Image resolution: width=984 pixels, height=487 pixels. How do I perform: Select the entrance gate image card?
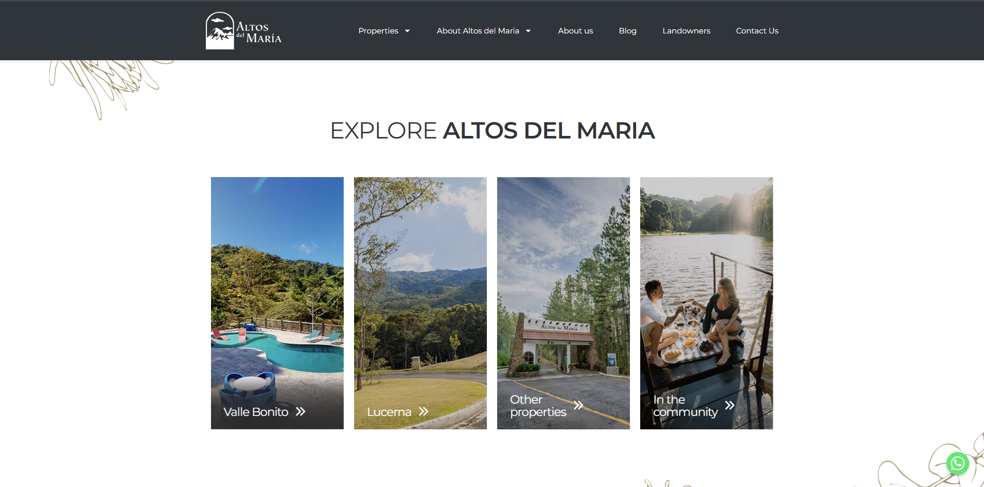point(564,303)
